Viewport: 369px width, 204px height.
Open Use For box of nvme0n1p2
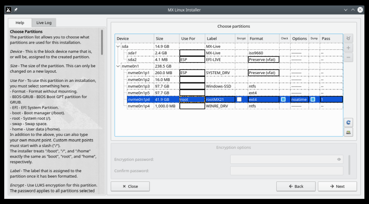click(x=192, y=80)
